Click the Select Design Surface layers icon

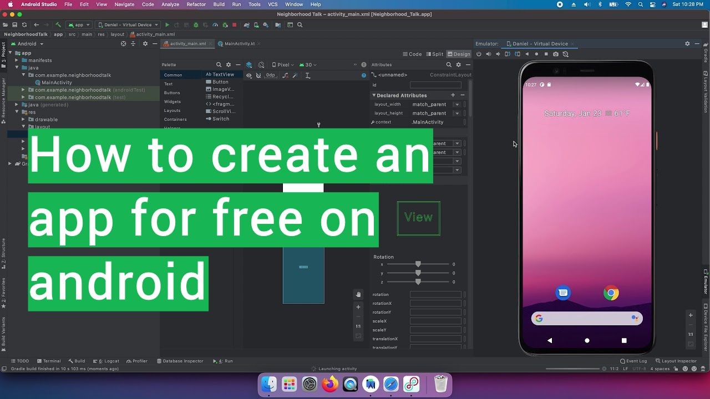click(x=249, y=65)
